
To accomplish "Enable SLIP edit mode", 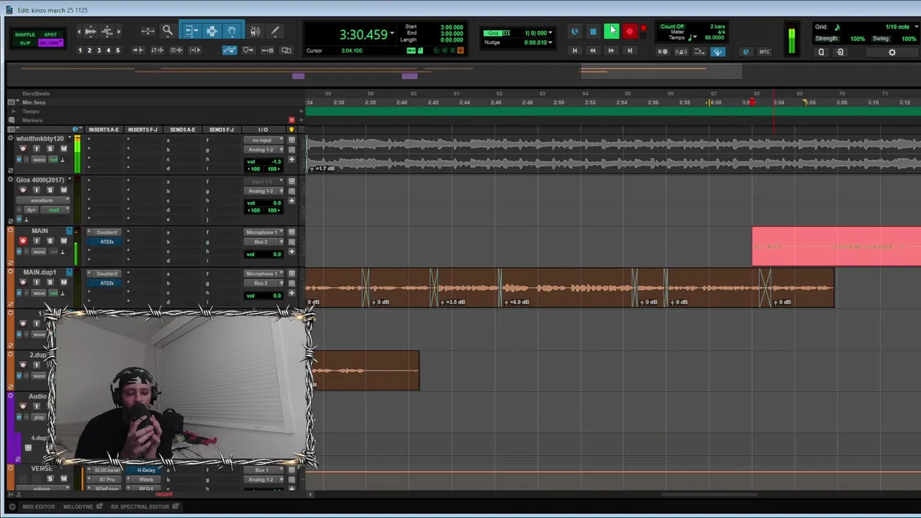I will 24,43.
